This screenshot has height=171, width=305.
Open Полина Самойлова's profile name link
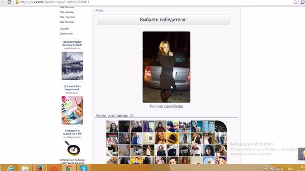[166, 106]
